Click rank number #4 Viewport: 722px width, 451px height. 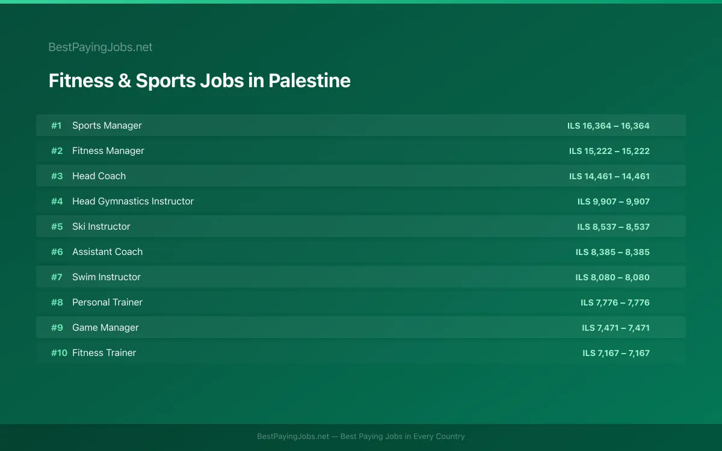click(57, 201)
